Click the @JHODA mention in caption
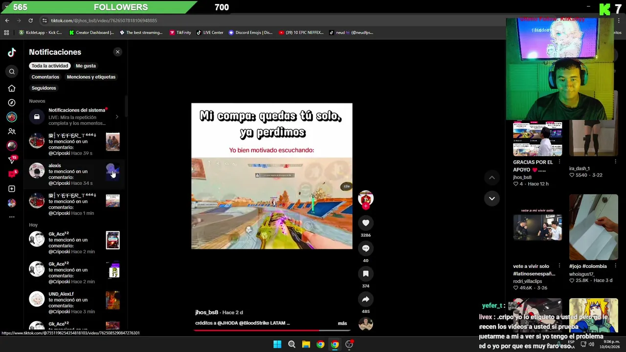This screenshot has width=626, height=352. (x=227, y=323)
